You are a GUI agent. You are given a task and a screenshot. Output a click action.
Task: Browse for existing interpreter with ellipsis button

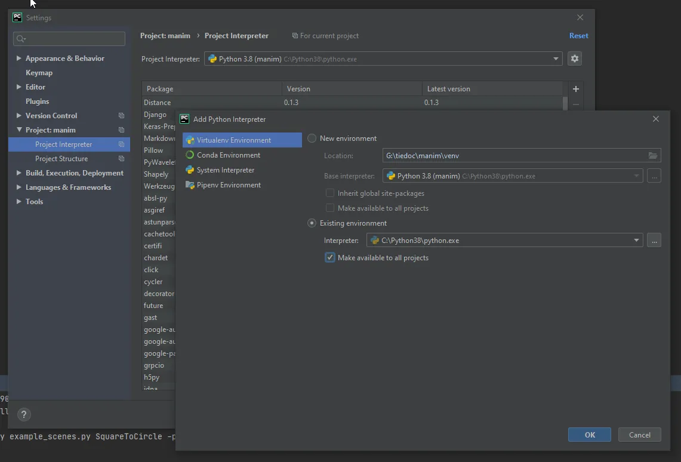click(654, 240)
